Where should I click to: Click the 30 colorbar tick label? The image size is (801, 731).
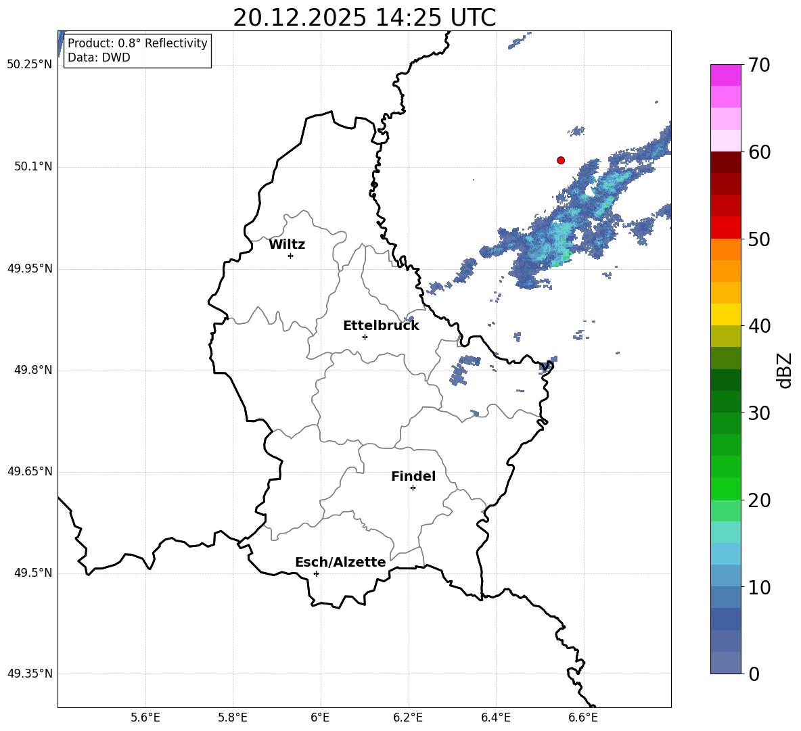(760, 413)
